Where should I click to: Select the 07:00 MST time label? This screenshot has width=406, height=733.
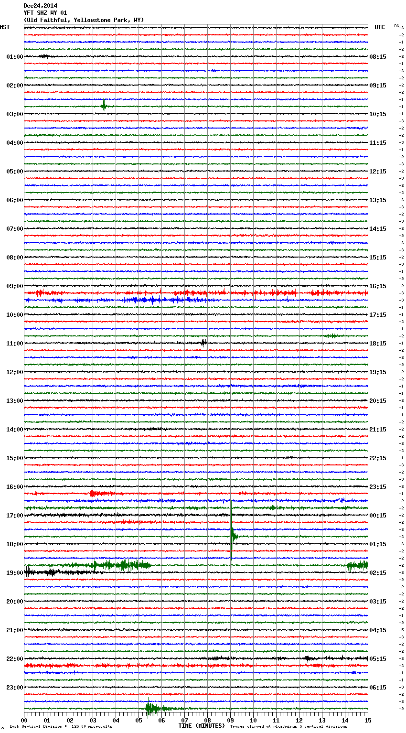point(14,229)
